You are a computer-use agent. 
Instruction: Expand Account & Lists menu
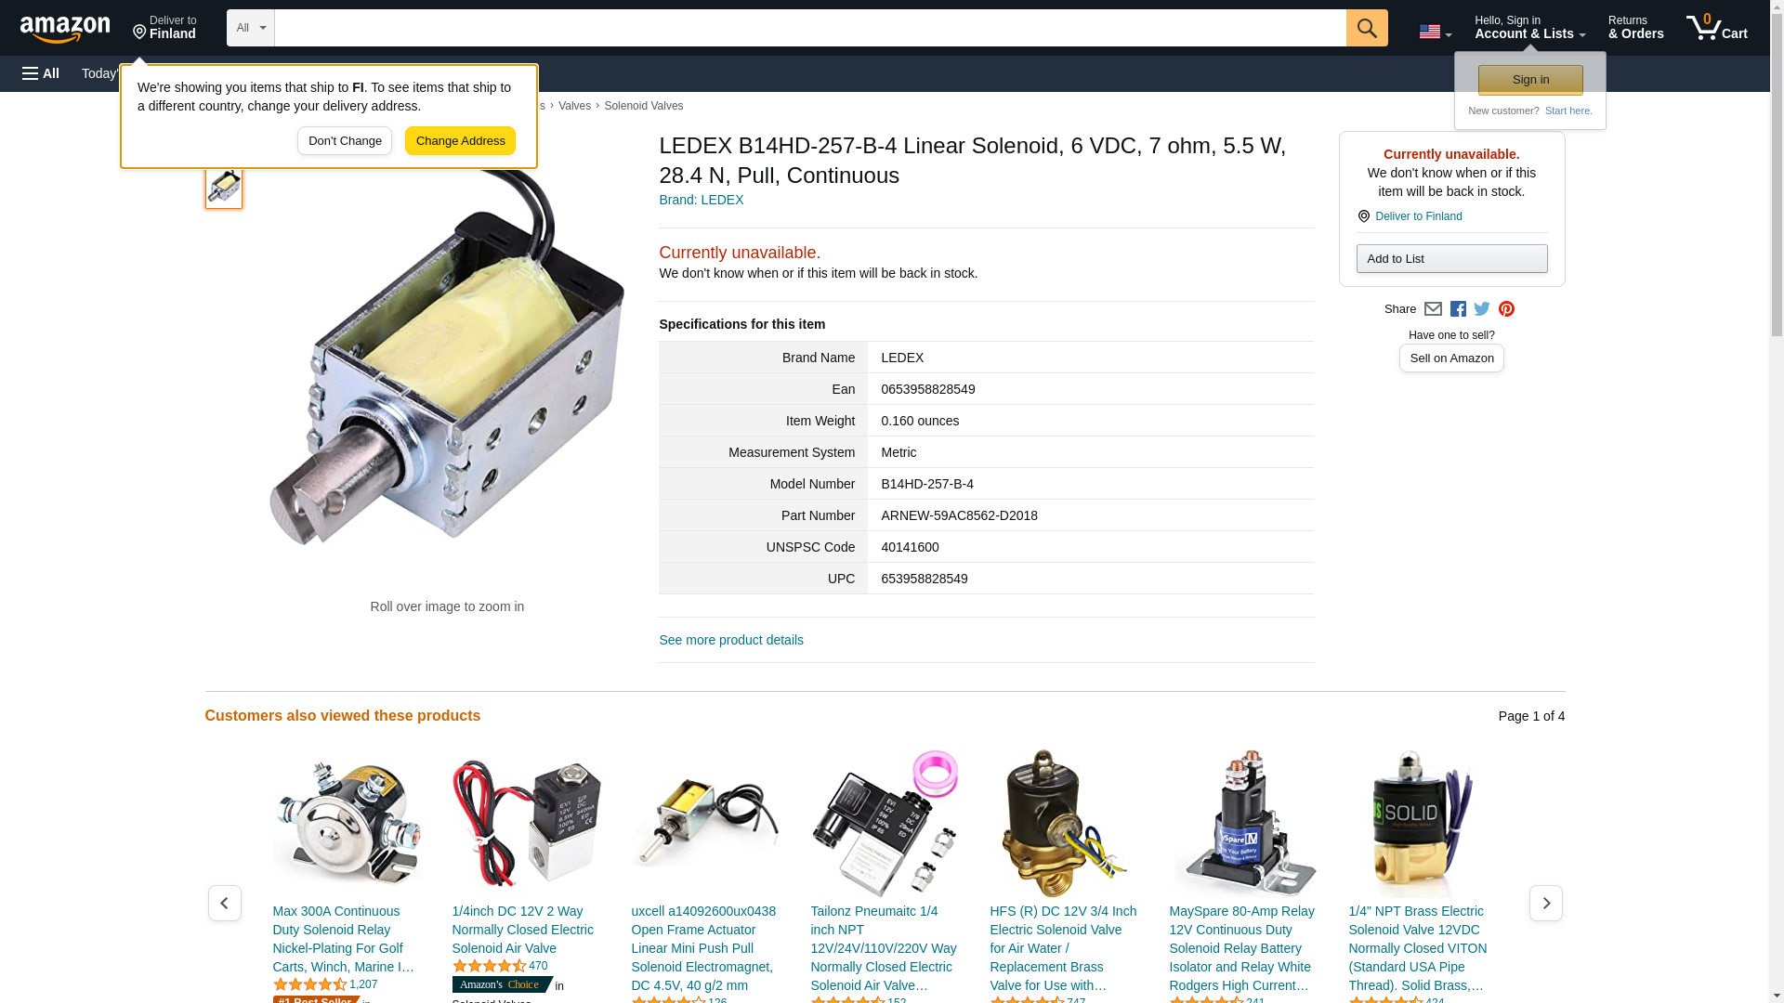1529,28
